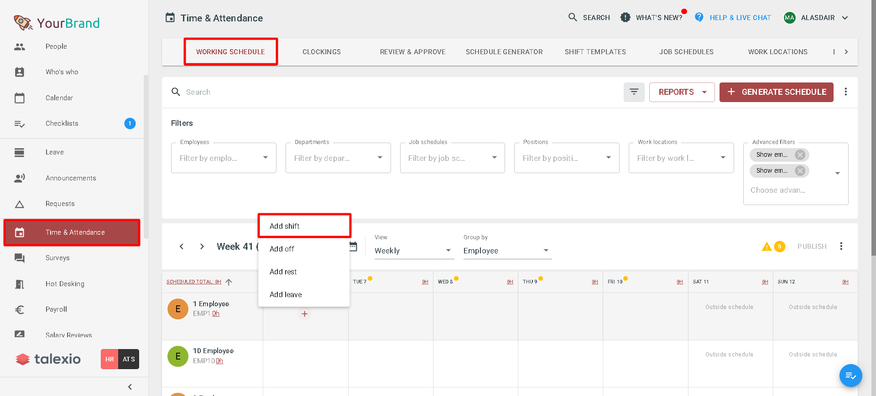Click the plus icon in schedule cell
Screen dimensions: 876x396
pos(304,314)
